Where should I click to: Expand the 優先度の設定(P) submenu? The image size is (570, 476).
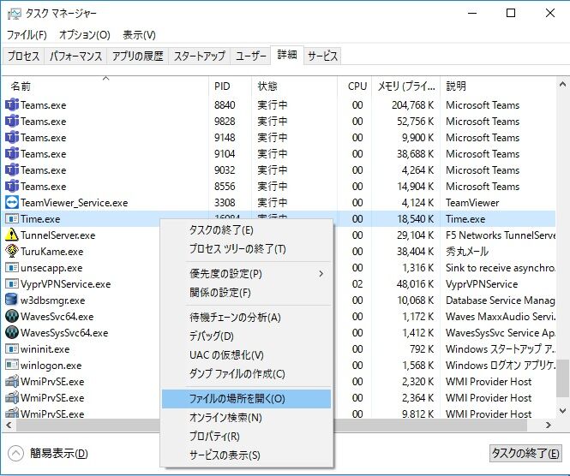(247, 274)
